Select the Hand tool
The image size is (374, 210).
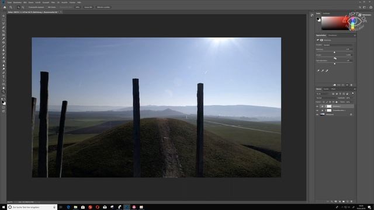(x=4, y=88)
